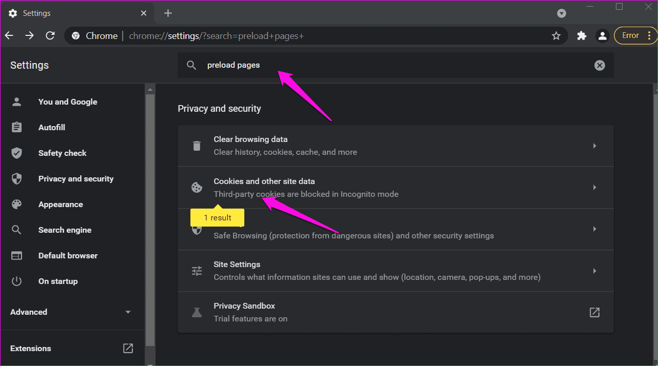
Task: Open the profile avatar menu
Action: (x=602, y=36)
